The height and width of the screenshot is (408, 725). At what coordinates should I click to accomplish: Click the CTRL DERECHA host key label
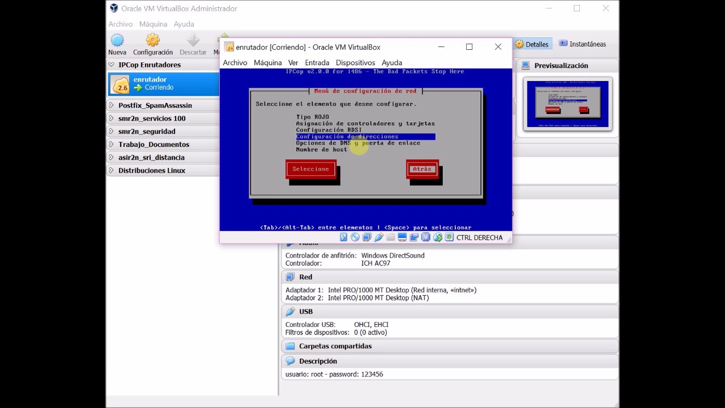point(479,238)
